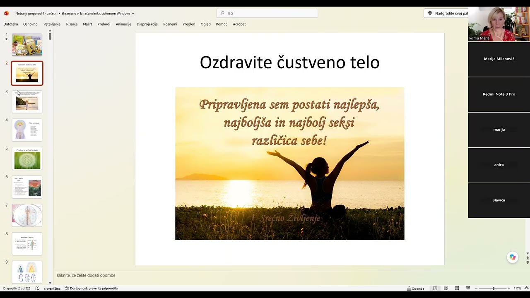Open the Posnemi tab

[x=170, y=24]
